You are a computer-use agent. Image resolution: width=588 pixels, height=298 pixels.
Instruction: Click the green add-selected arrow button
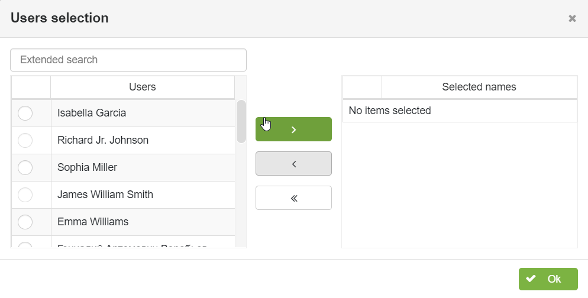293,129
